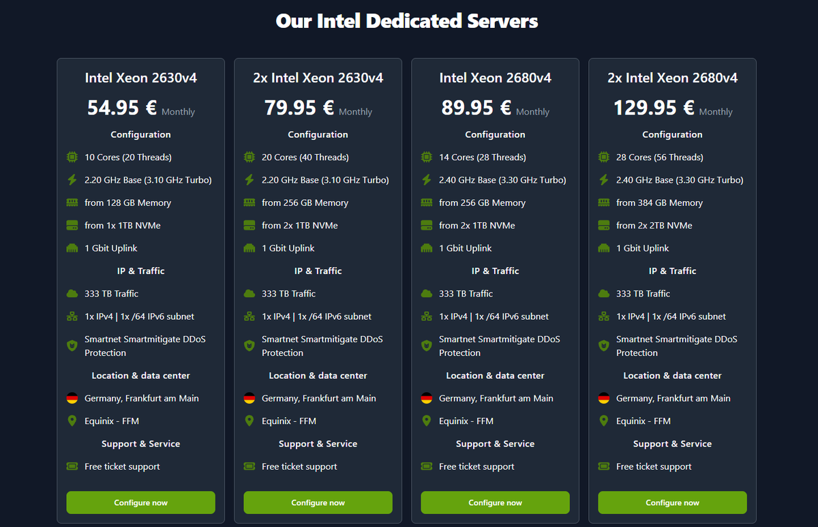Click CPU cores icon in Intel Xeon 2630v4 card
Viewport: 818px width, 527px height.
pos(72,157)
